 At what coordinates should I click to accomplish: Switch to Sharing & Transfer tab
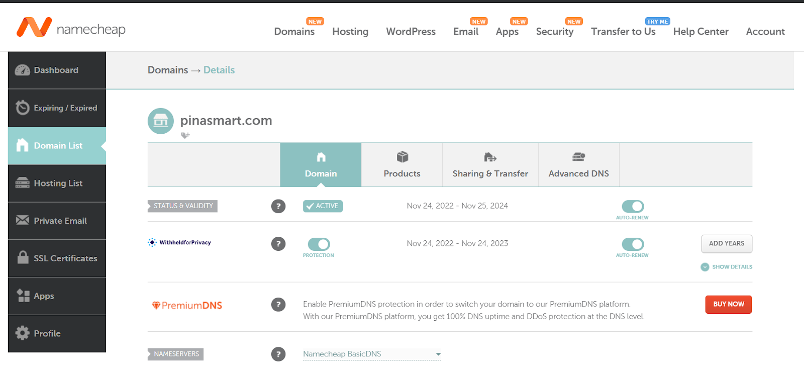(x=490, y=165)
